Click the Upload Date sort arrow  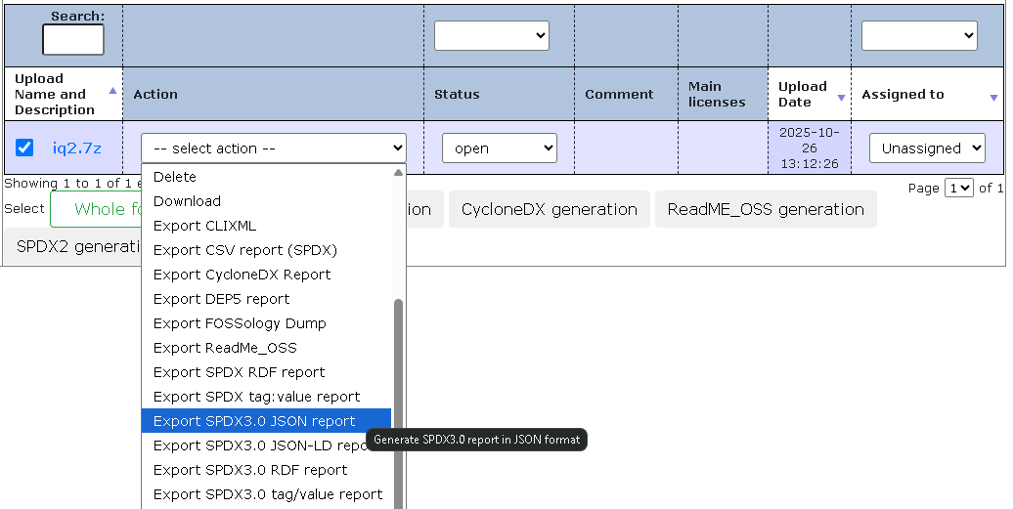pyautogui.click(x=841, y=98)
